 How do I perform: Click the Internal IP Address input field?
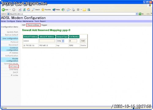tap(47, 41)
